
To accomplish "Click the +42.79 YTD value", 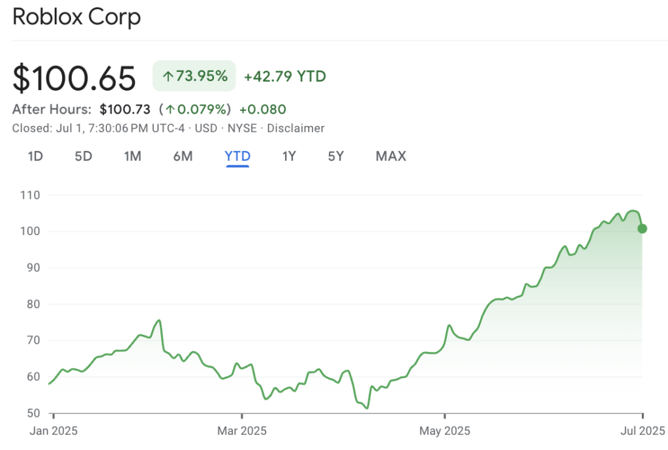I will (284, 76).
